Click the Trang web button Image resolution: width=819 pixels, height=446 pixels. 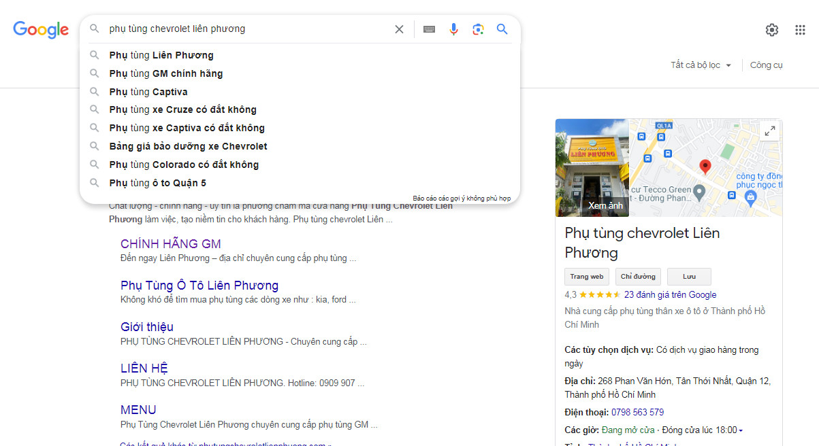pyautogui.click(x=586, y=276)
